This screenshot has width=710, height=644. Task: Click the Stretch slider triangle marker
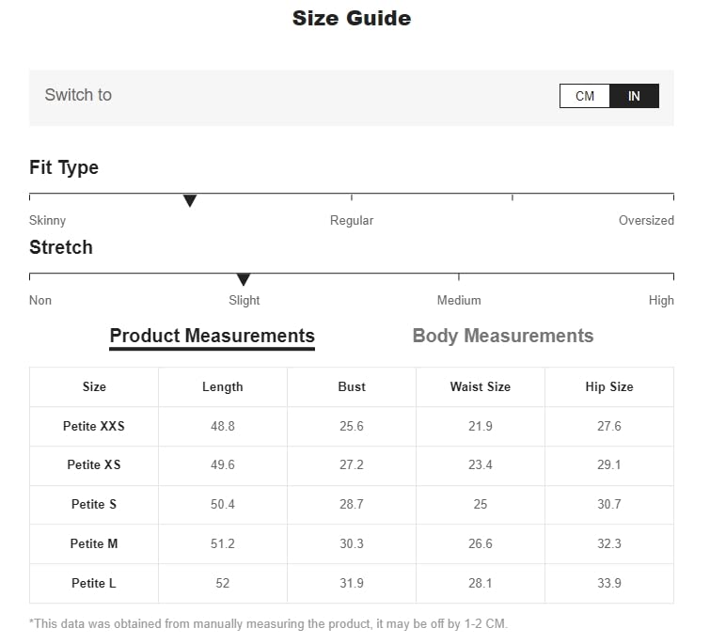pos(244,280)
